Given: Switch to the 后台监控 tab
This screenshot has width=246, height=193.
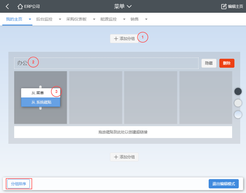Looking at the screenshot, I should click(44, 19).
